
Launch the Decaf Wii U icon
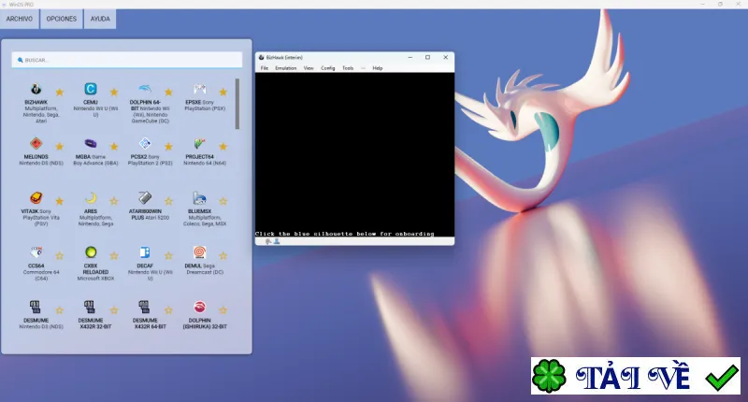[x=145, y=252]
